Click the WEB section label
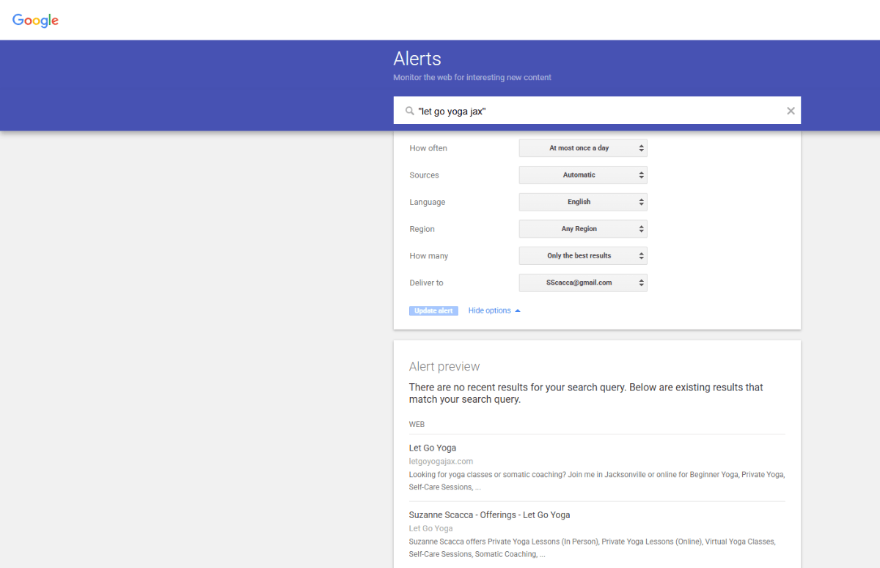880x568 pixels. [x=417, y=424]
